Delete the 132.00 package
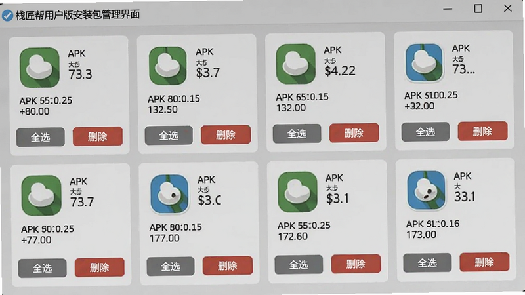525x295 pixels. pyautogui.click(x=354, y=133)
